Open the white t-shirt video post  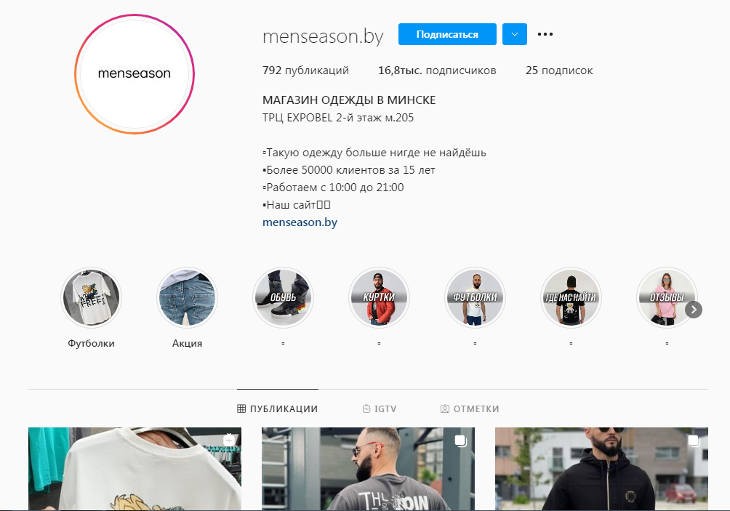coord(135,469)
